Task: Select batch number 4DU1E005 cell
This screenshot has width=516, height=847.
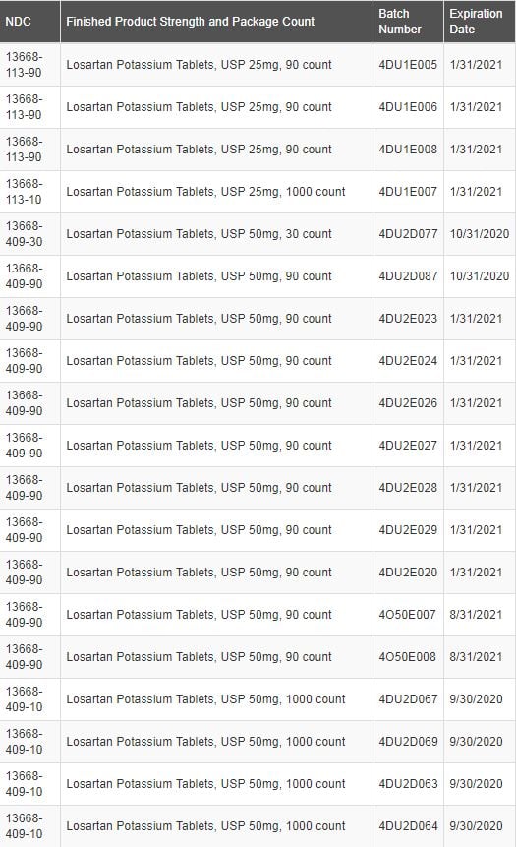Action: pyautogui.click(x=408, y=65)
